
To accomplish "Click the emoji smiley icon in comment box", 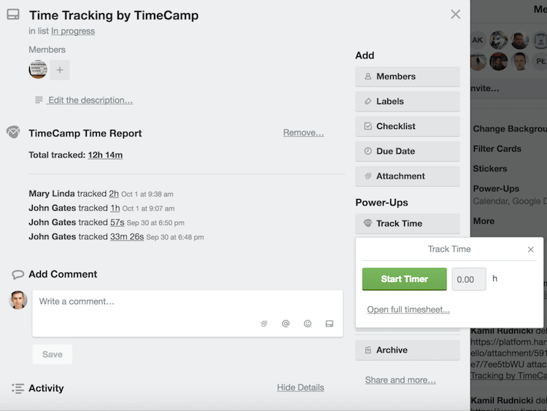I will click(308, 324).
